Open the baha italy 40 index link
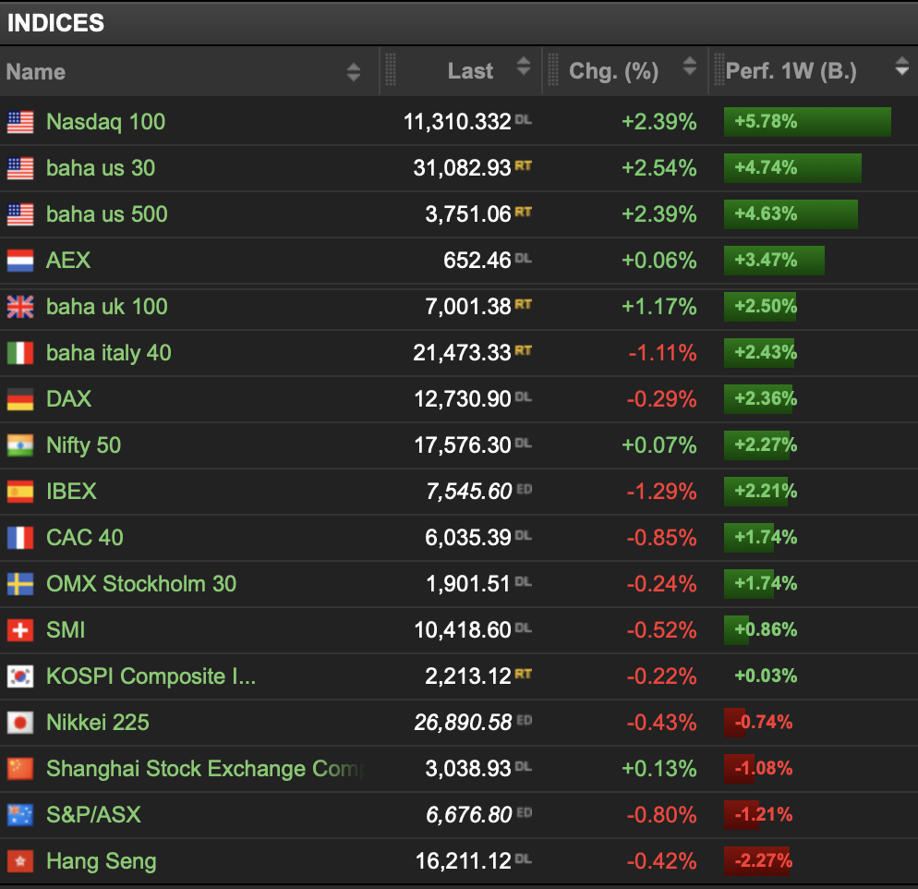 click(109, 353)
